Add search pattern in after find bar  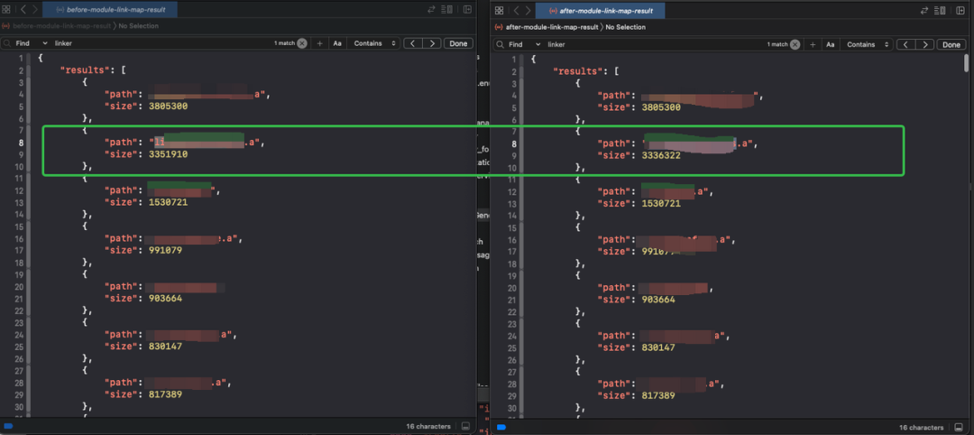[x=813, y=45]
